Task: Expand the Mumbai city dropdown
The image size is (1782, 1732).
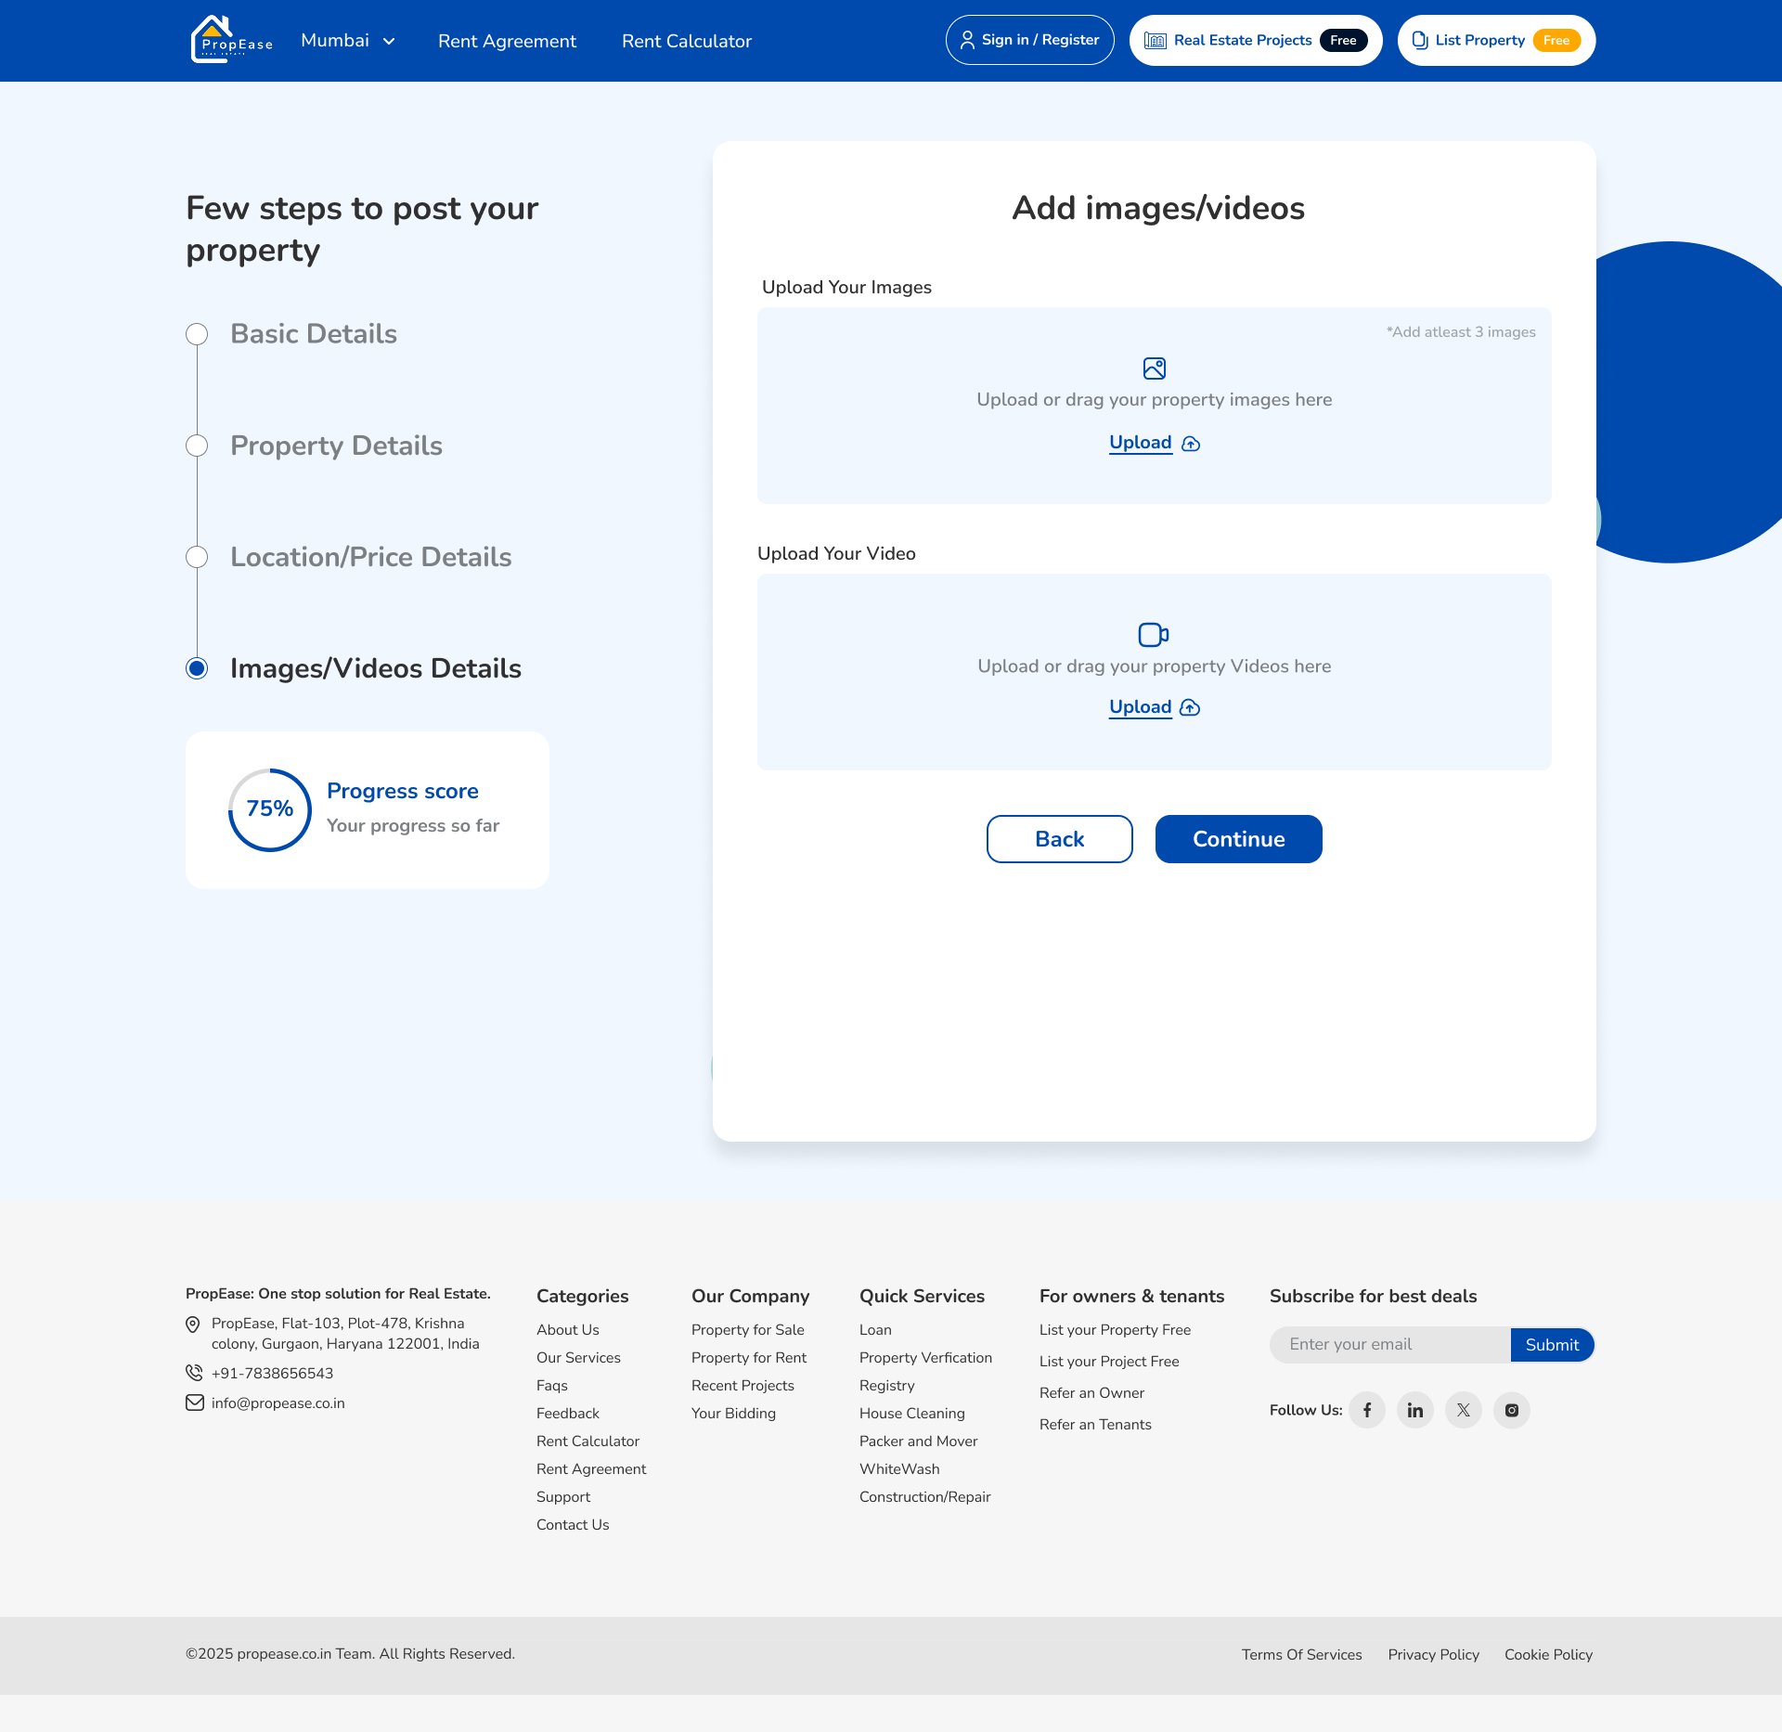Action: point(349,41)
